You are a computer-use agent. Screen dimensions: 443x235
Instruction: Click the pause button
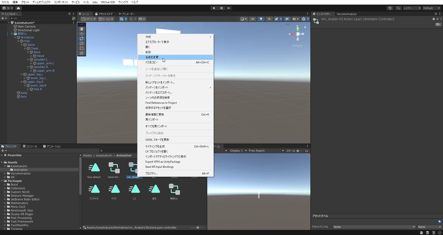[x=221, y=8]
